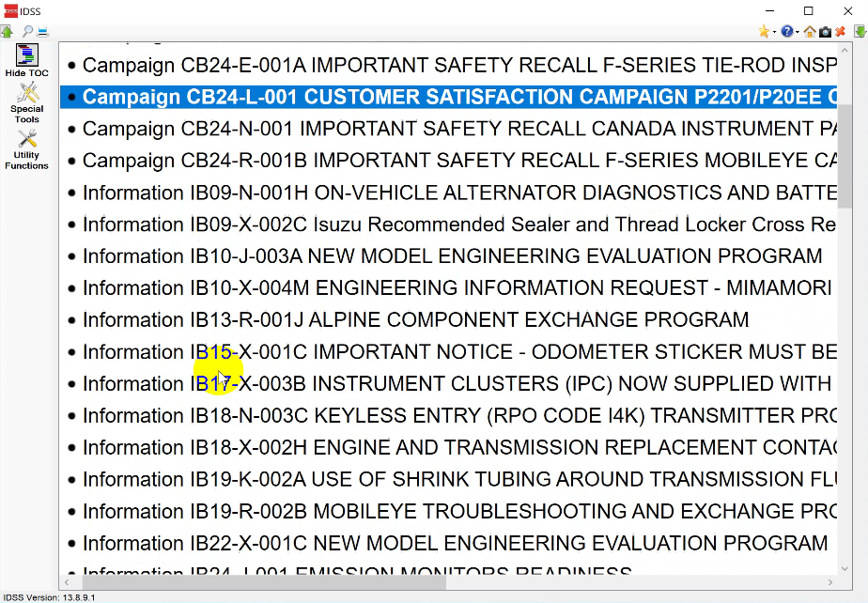This screenshot has height=603, width=868.
Task: Click the green download arrow icon
Action: click(858, 31)
